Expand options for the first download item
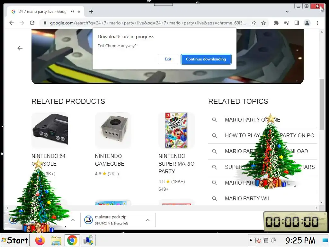329x247 pixels. (x=73, y=220)
